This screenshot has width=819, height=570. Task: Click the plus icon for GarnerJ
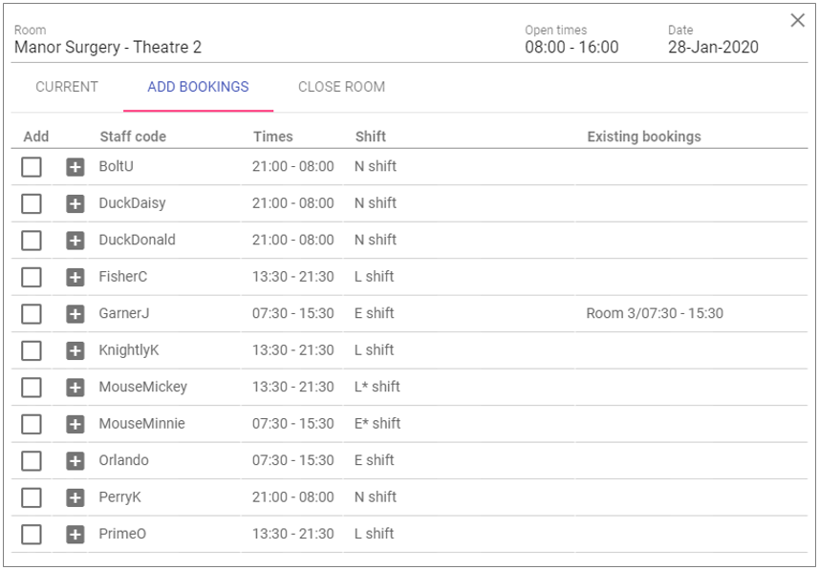click(x=75, y=314)
